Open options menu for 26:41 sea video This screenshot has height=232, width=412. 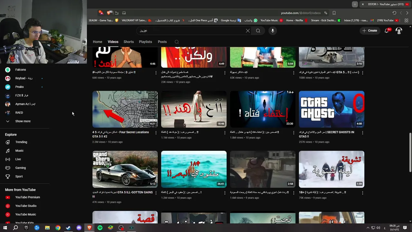(x=225, y=193)
